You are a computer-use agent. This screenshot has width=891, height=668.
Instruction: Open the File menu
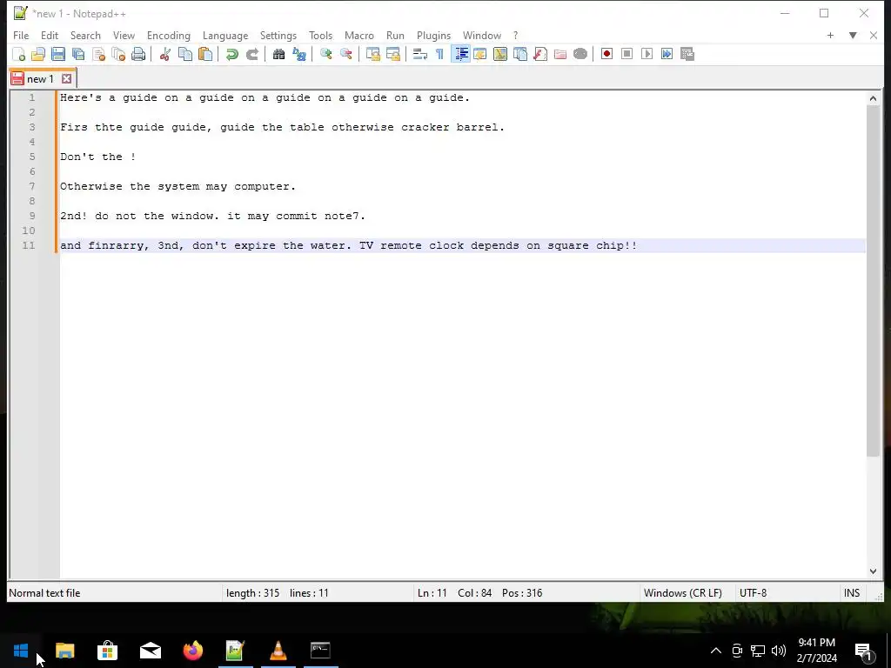[21, 35]
